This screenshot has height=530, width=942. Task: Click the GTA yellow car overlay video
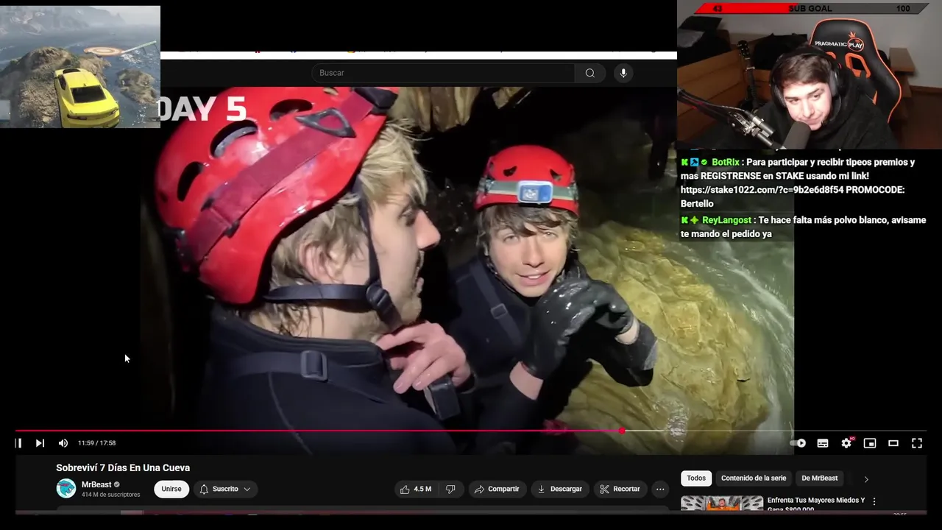pyautogui.click(x=79, y=67)
